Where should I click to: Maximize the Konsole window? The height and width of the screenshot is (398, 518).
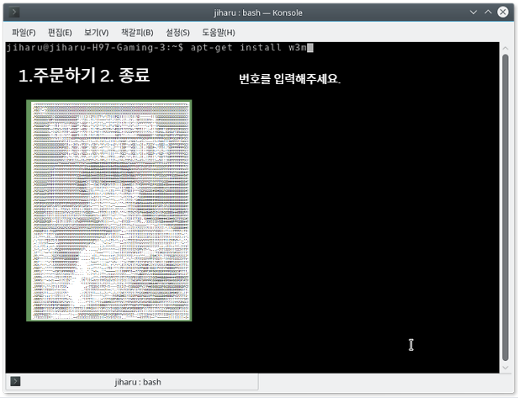488,13
